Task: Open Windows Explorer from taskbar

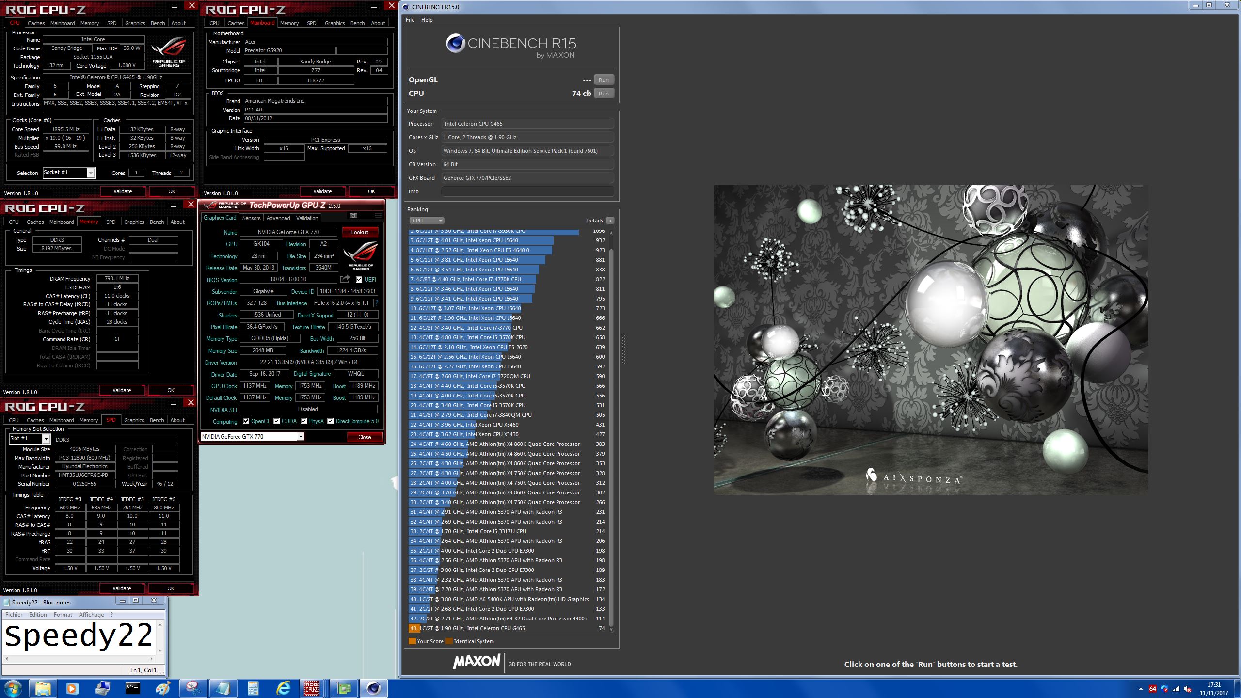Action: [43, 688]
